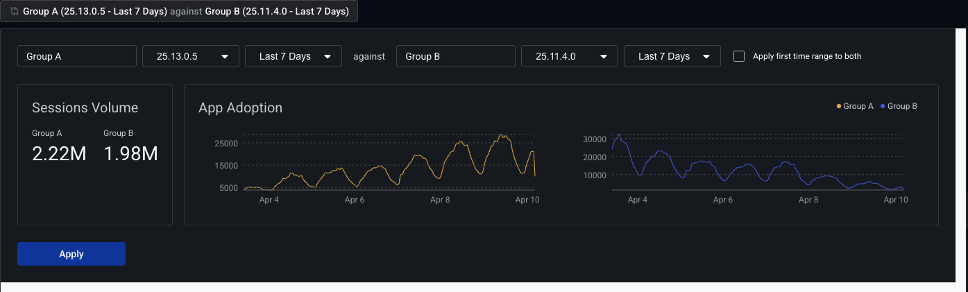This screenshot has width=968, height=292.
Task: Click the Apr 8 marker on orange chart
Action: click(x=440, y=200)
